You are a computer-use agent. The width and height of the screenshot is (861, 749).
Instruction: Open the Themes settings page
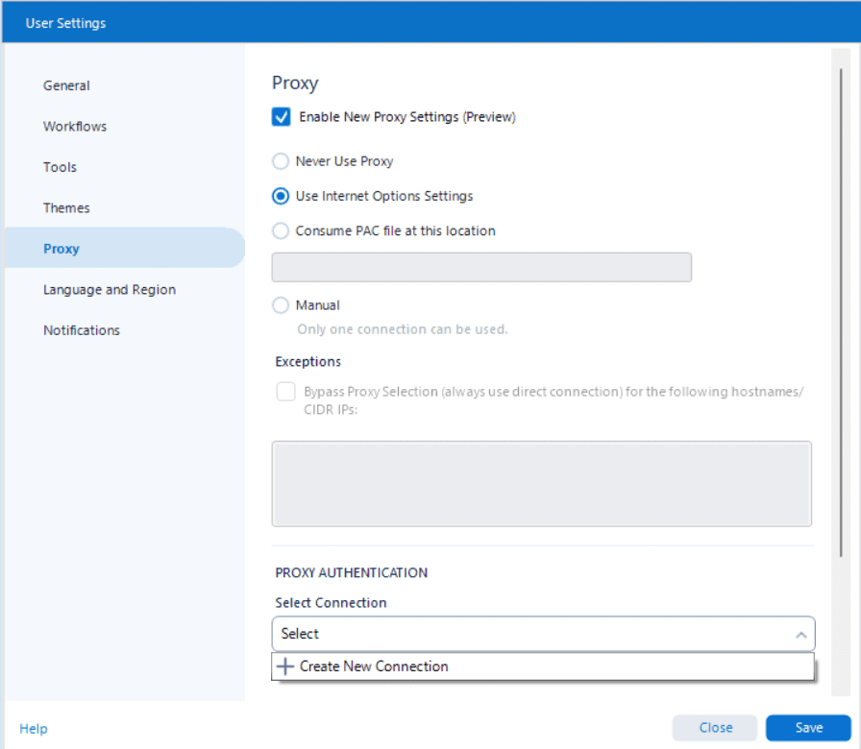66,208
